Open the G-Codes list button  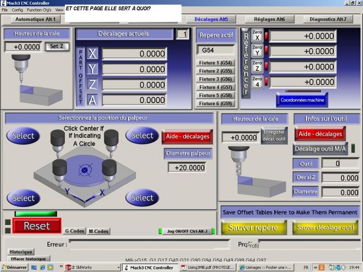click(75, 231)
